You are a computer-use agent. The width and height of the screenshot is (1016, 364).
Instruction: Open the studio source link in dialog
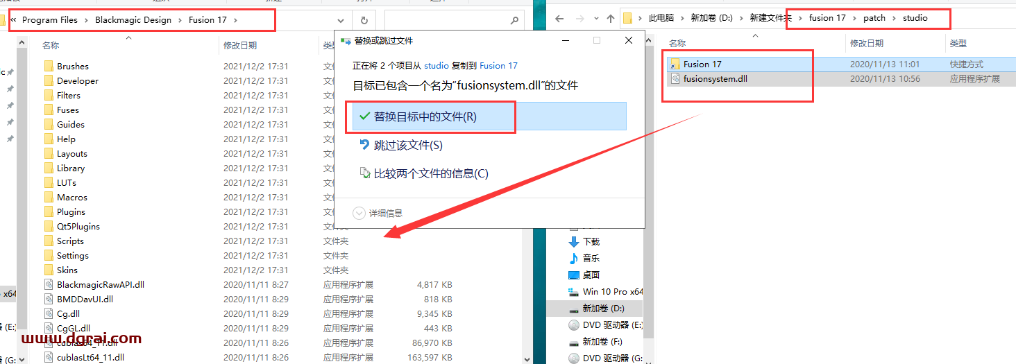point(437,65)
